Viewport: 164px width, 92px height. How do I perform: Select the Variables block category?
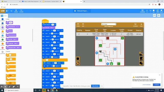pos(3,44)
